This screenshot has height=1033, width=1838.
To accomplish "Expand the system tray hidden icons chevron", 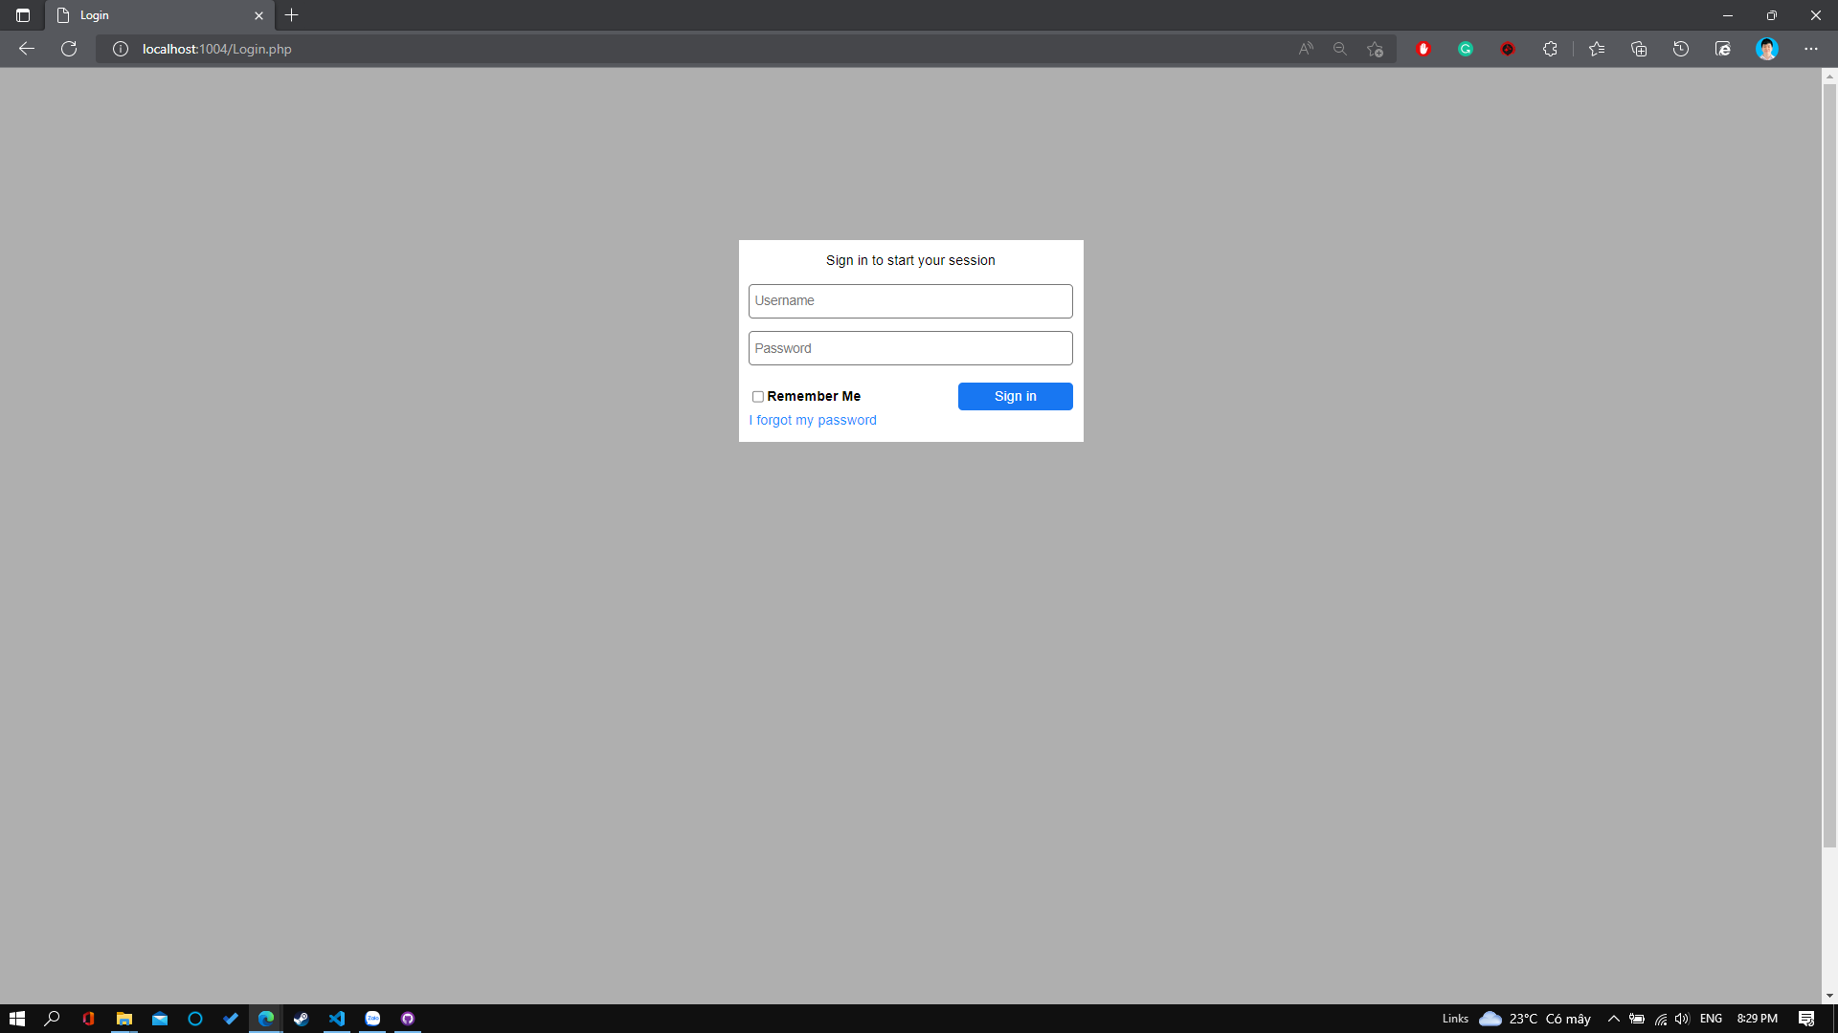I will point(1613,1018).
